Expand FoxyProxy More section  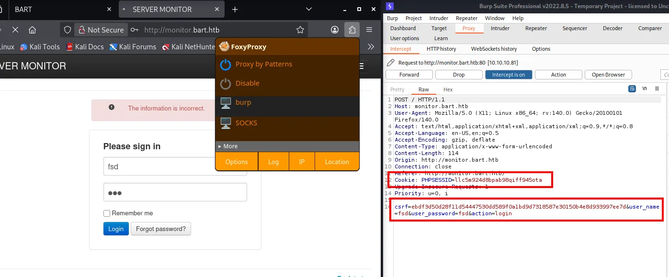287,146
